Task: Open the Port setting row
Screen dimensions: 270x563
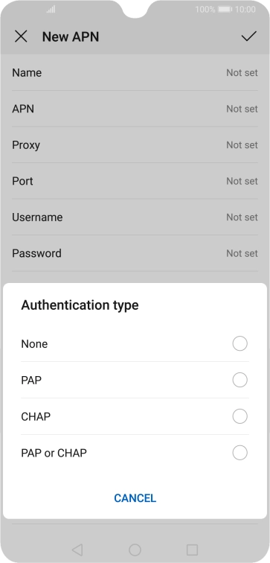Action: coord(135,181)
